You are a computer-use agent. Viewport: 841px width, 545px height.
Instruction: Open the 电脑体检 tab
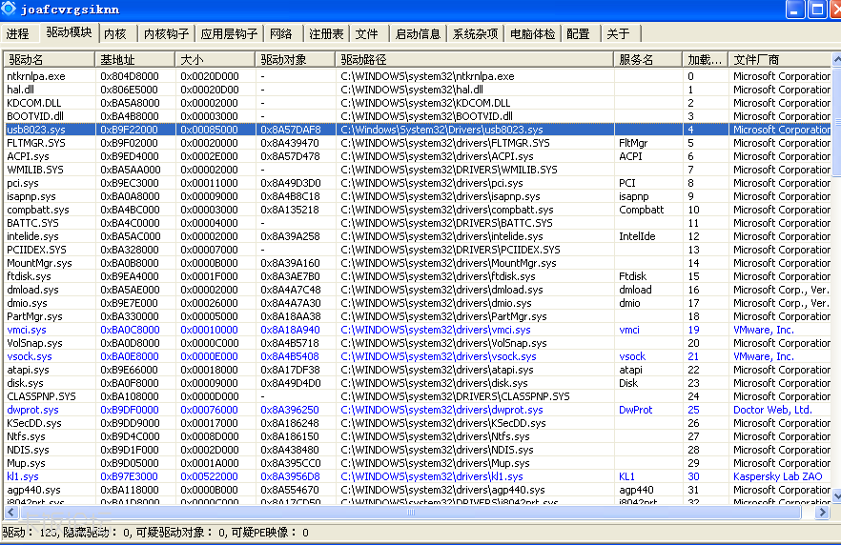533,33
